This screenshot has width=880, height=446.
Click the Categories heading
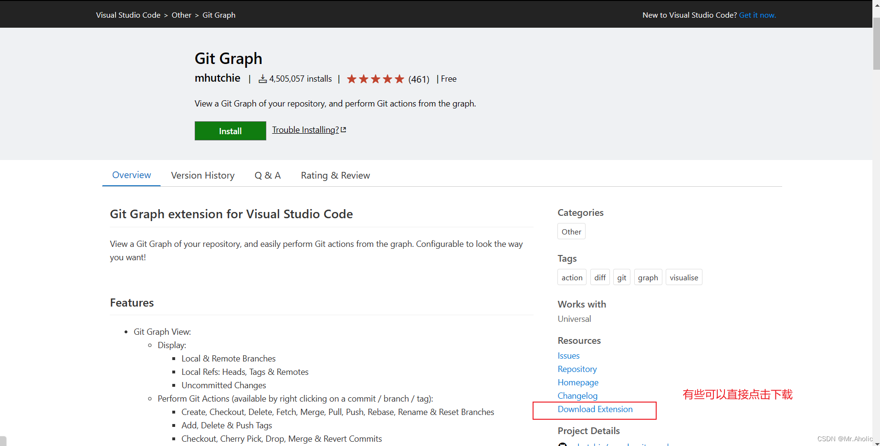580,212
